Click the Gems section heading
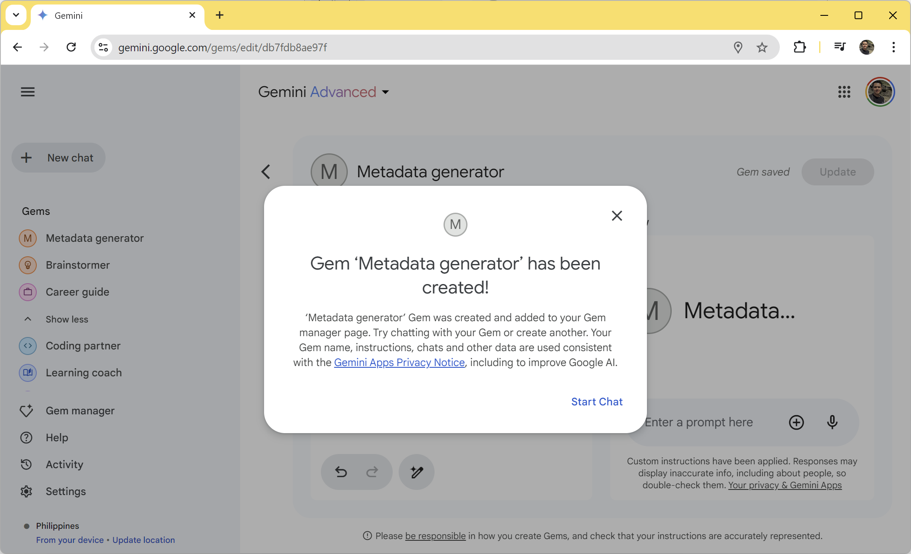Viewport: 911px width, 554px height. (x=36, y=211)
